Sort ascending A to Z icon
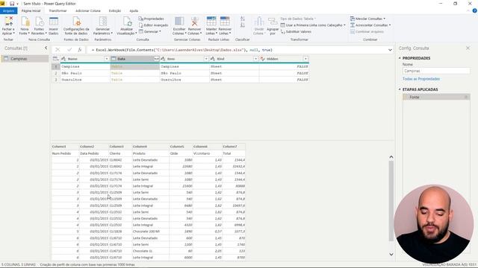Viewport: 478px width, 268px height. click(x=242, y=19)
